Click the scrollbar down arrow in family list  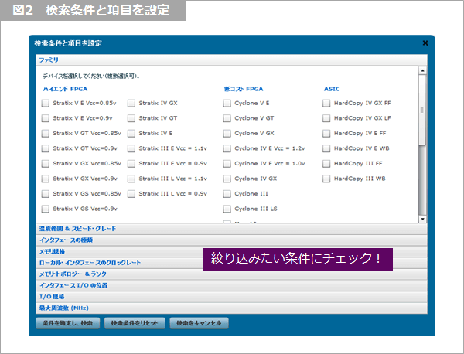[x=422, y=219]
